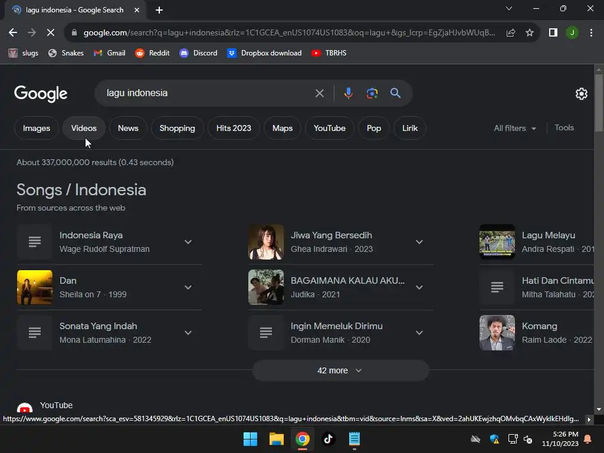This screenshot has height=453, width=604.
Task: Start voice search with the microphone
Action: tap(348, 93)
